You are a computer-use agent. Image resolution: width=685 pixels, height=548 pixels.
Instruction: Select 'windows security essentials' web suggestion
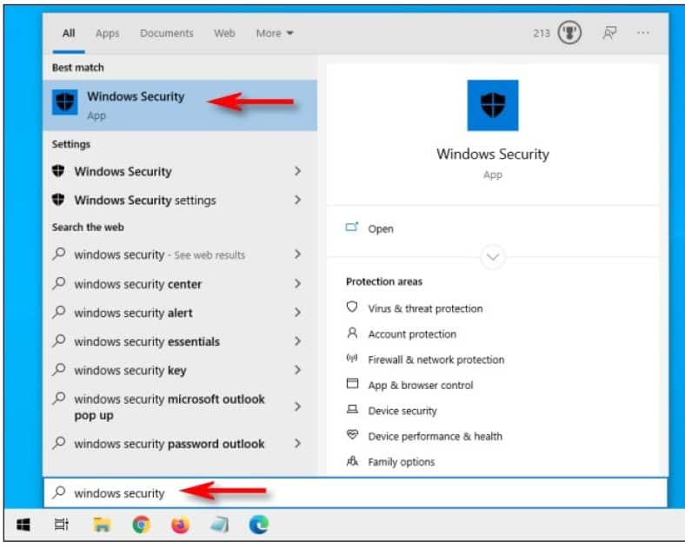tap(180, 341)
